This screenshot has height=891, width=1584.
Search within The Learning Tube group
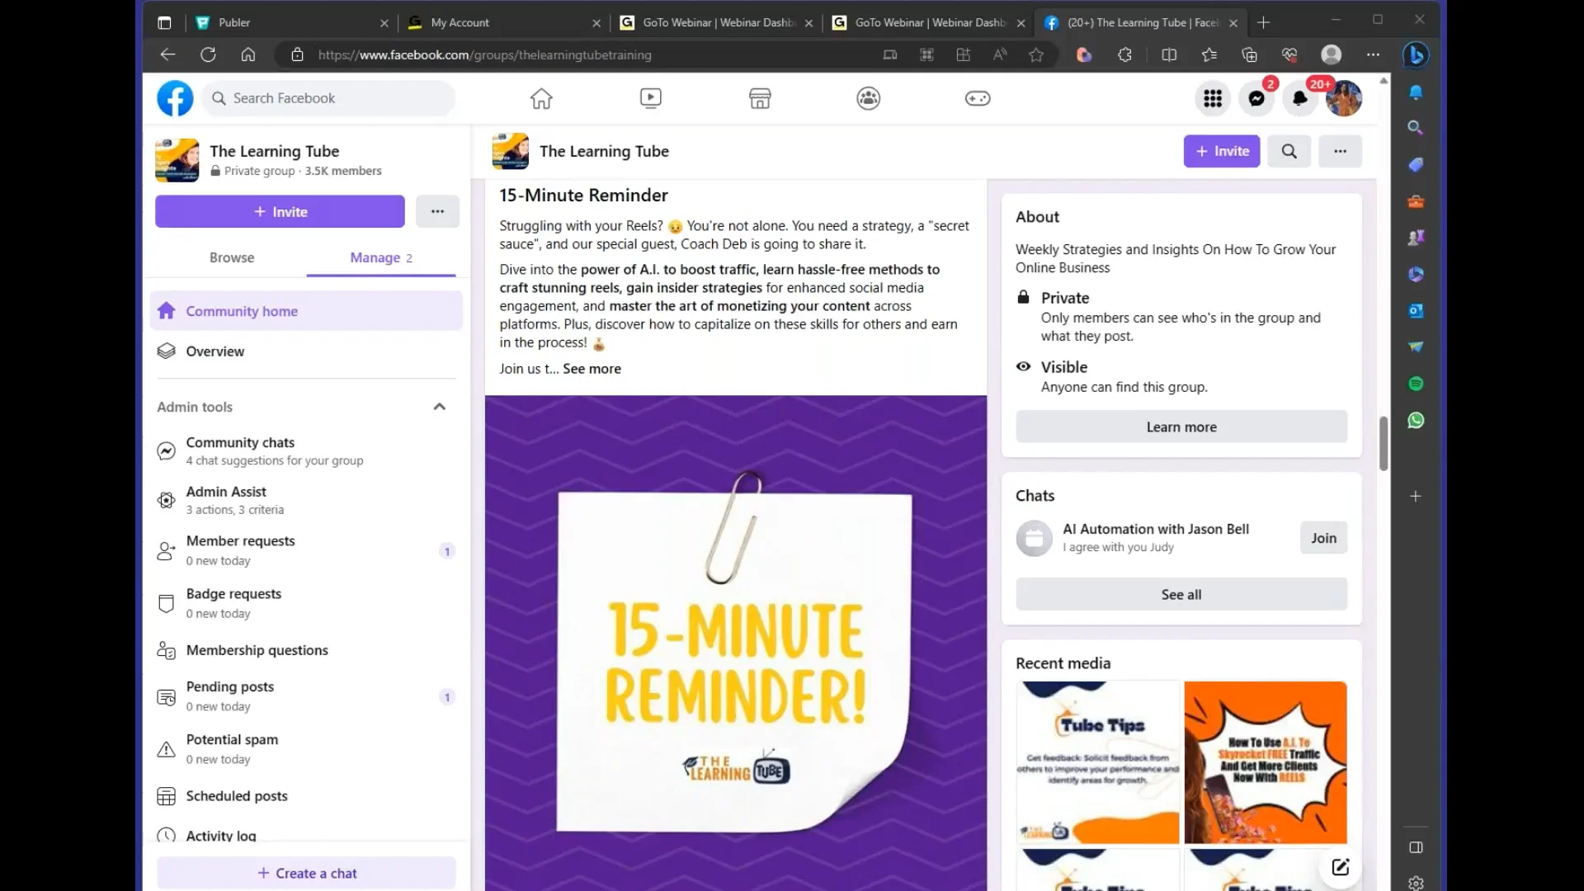(1289, 152)
